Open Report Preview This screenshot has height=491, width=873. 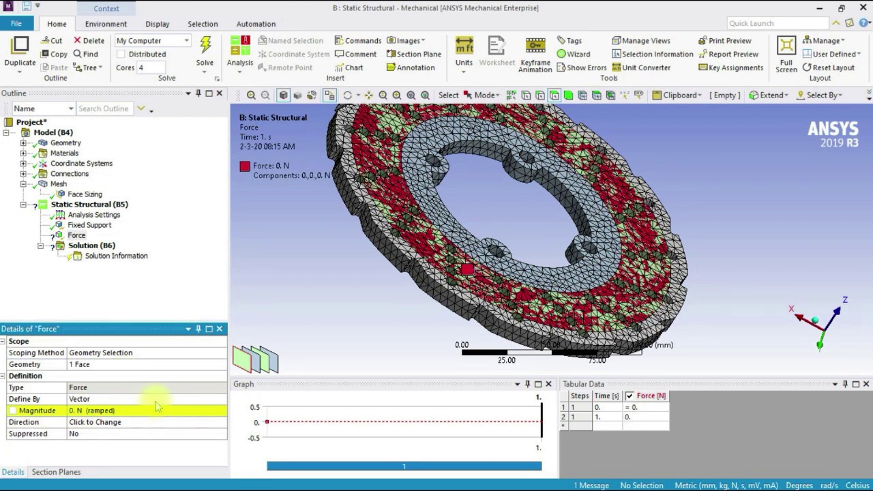(728, 54)
